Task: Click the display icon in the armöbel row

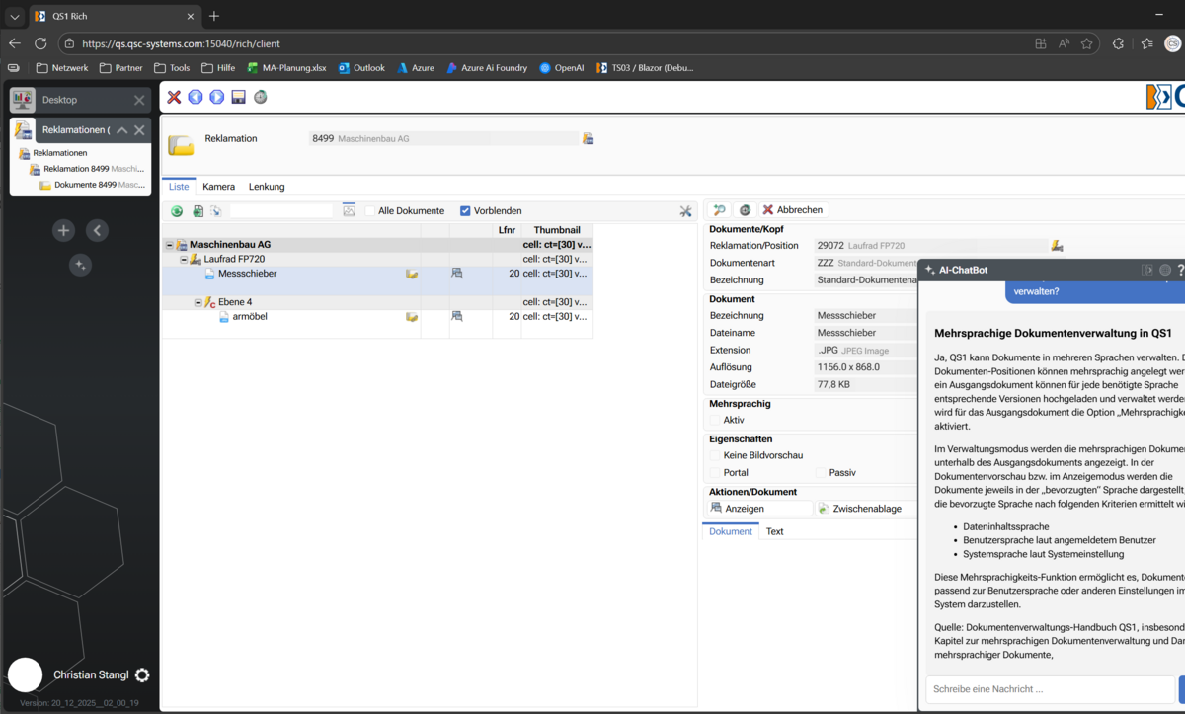Action: 457,317
